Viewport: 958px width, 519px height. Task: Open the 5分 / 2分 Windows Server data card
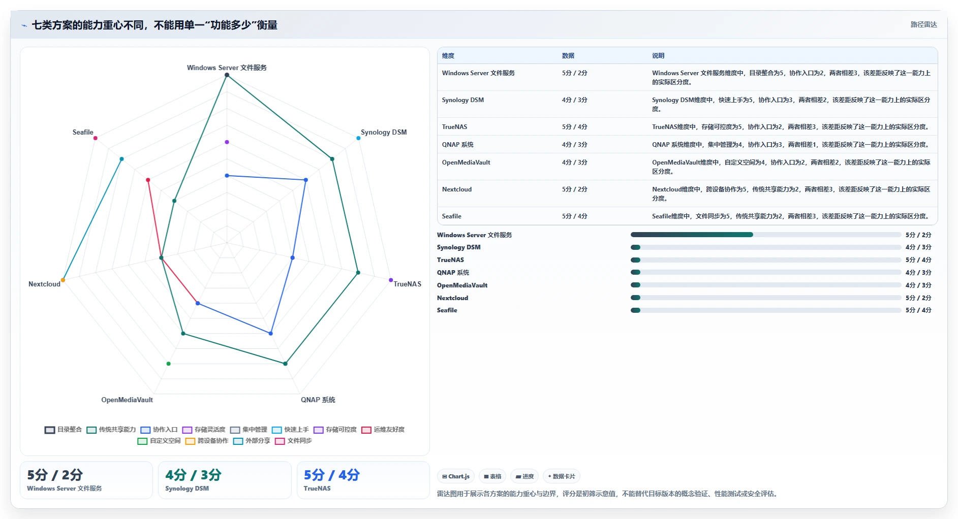86,480
